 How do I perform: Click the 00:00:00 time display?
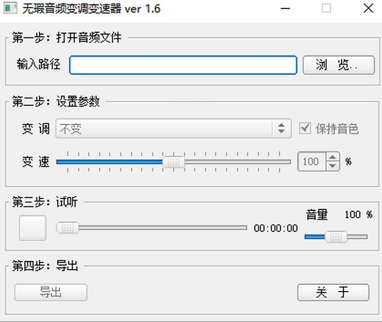click(x=275, y=228)
